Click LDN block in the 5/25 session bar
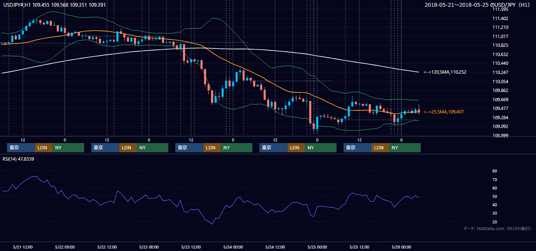 tap(380, 148)
